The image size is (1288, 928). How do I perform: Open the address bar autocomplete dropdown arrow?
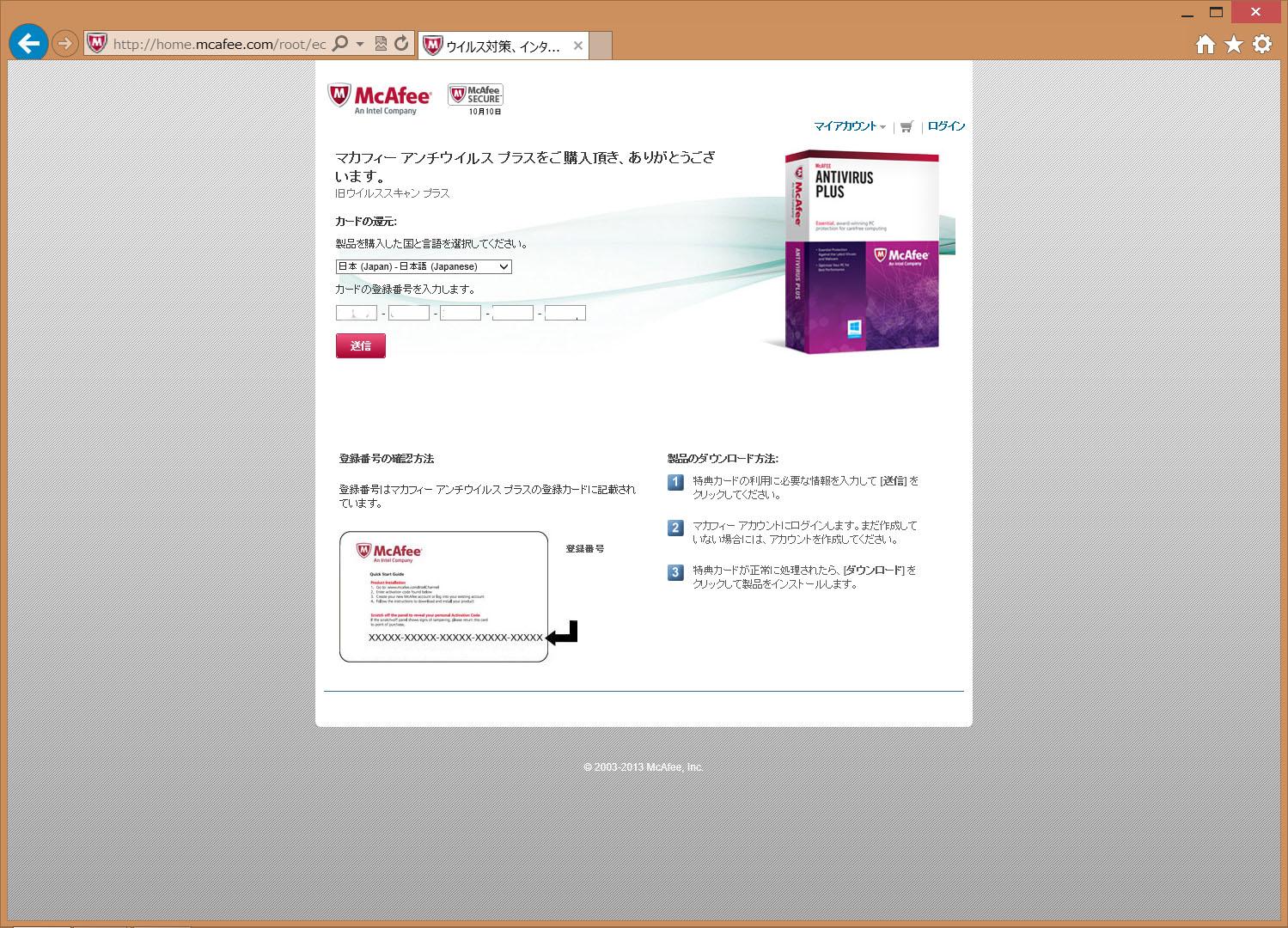click(x=360, y=43)
